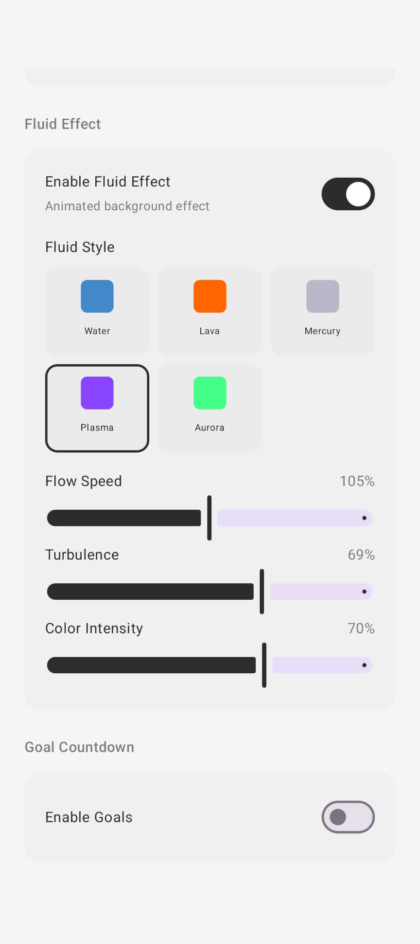420x944 pixels.
Task: Enable the Goals toggle
Action: [x=348, y=817]
